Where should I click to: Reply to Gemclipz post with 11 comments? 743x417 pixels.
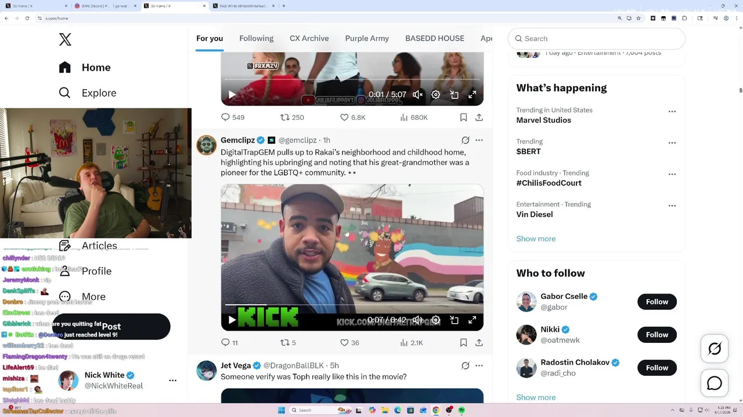click(x=229, y=342)
